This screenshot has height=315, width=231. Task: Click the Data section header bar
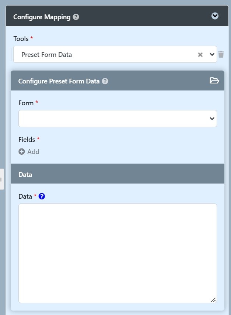tap(118, 174)
